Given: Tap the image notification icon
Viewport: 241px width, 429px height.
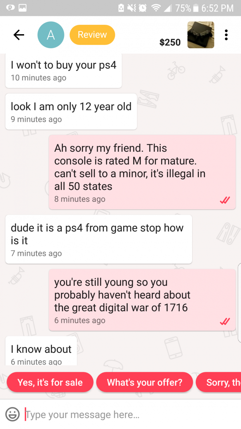Looking at the screenshot, I should pyautogui.click(x=23, y=8).
